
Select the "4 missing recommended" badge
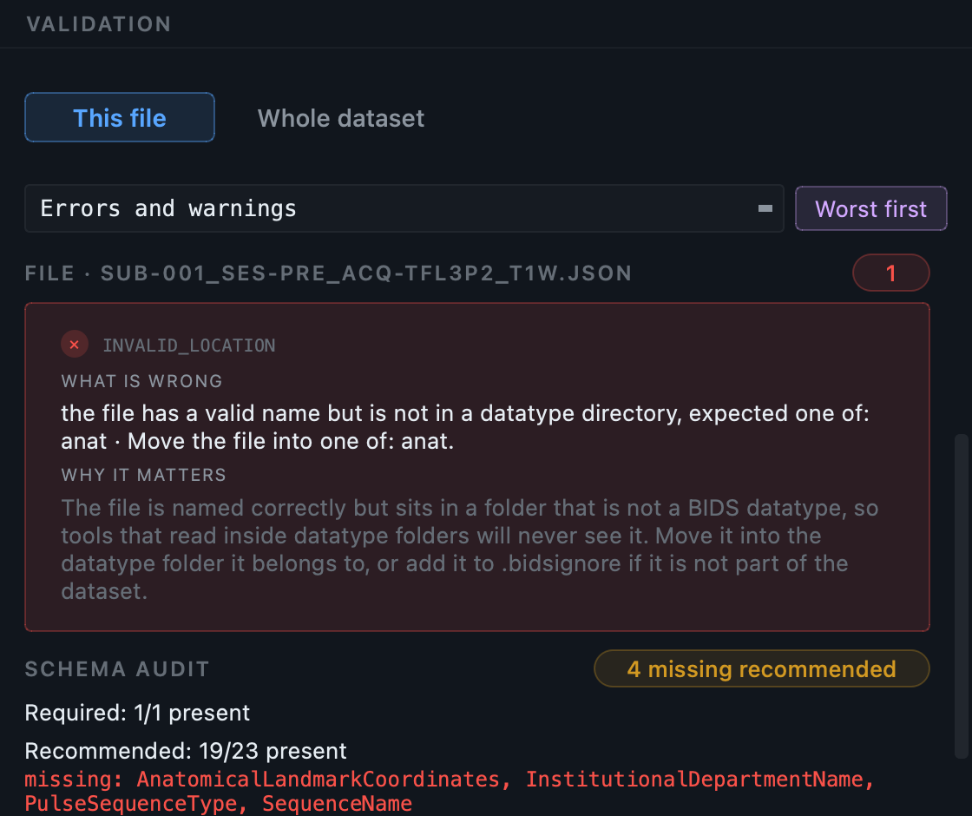(761, 668)
